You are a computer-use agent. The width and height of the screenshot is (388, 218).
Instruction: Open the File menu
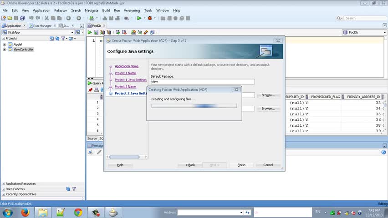[x=5, y=10]
